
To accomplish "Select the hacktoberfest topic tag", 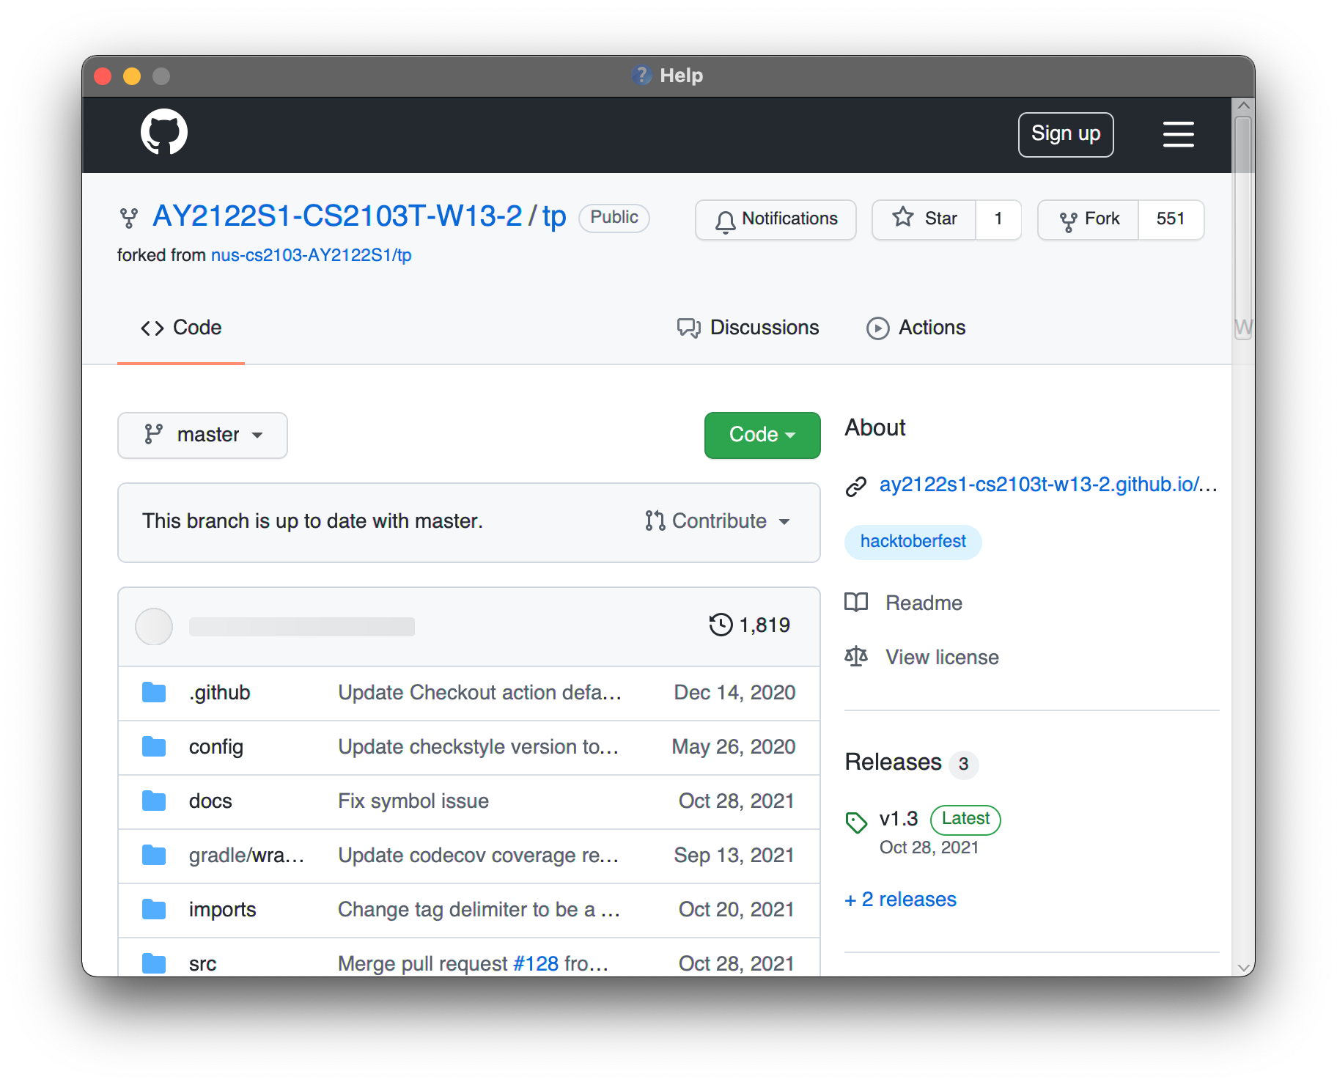I will tap(913, 542).
